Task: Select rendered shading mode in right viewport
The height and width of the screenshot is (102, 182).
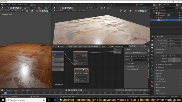Action: pyautogui.click(x=146, y=11)
